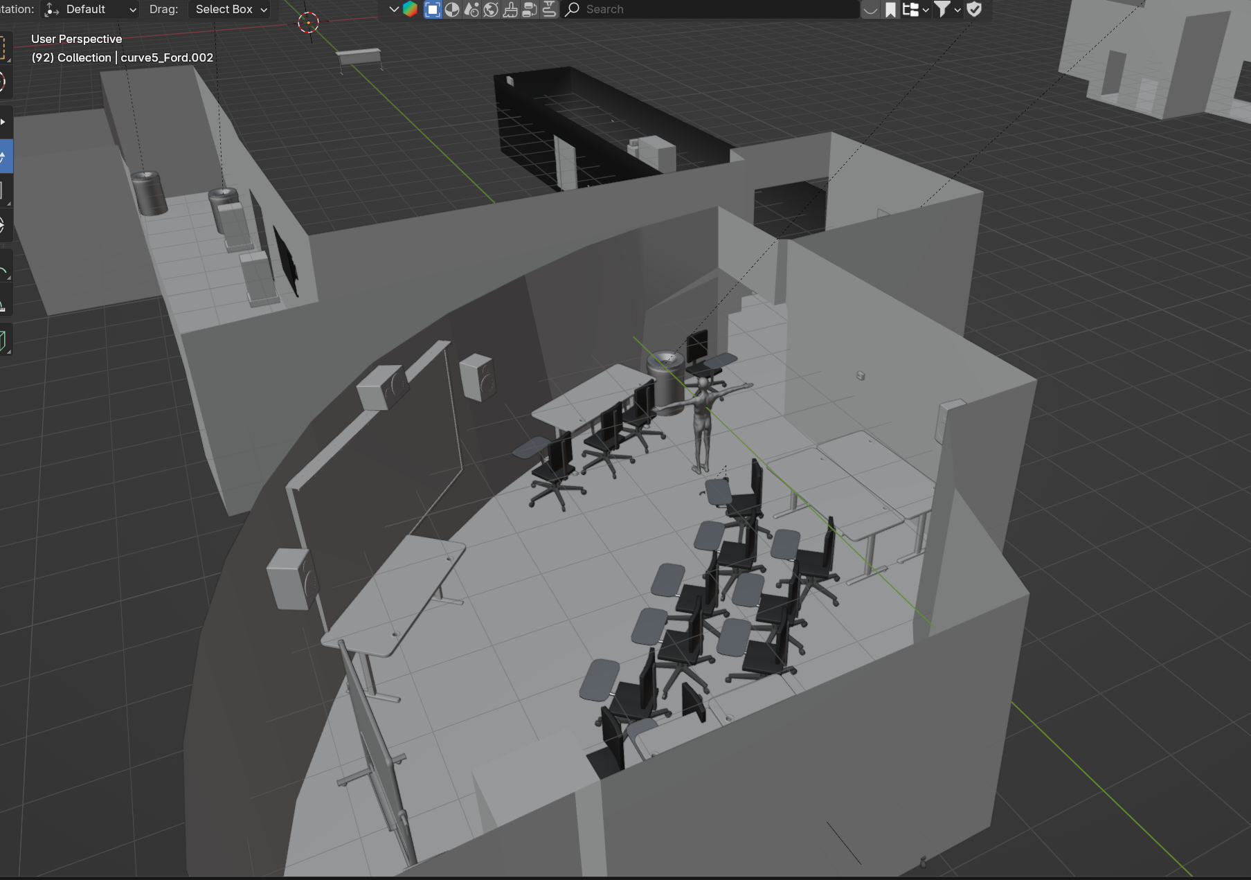Toggle the highlighted solid shading mode

[433, 9]
